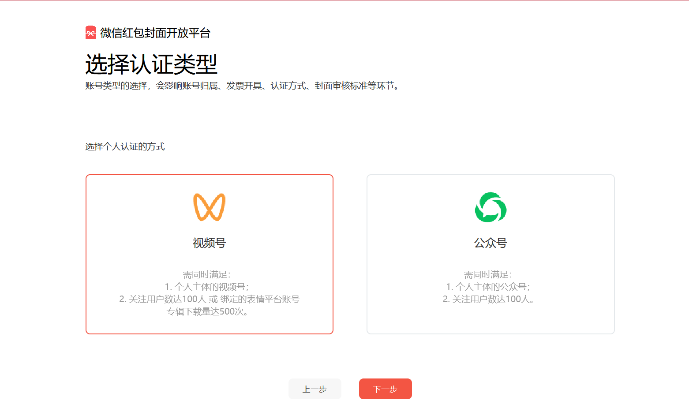Go back with the 上一步 button
Image resolution: width=689 pixels, height=412 pixels.
click(x=315, y=389)
